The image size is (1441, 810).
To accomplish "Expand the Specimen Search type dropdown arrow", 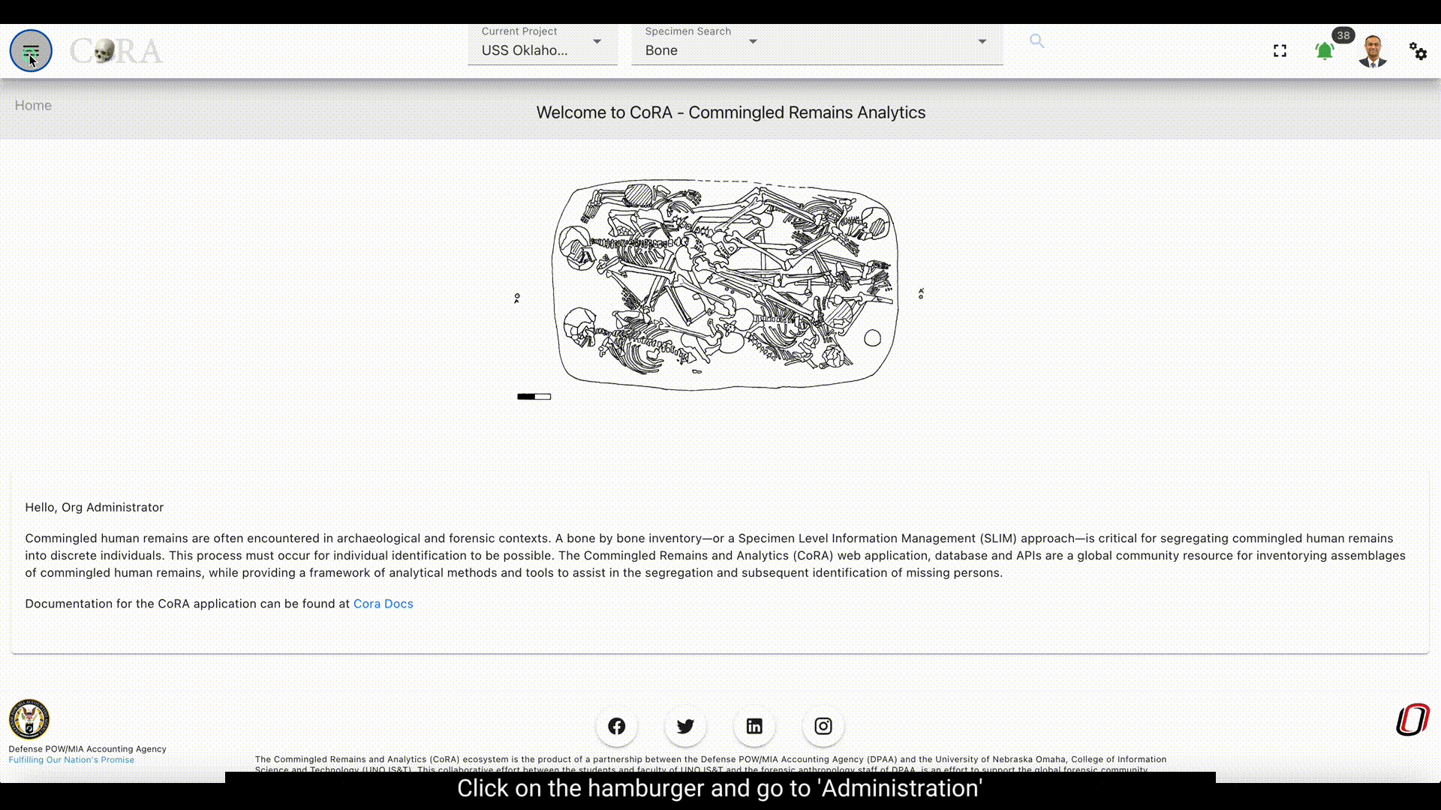I will [x=753, y=41].
